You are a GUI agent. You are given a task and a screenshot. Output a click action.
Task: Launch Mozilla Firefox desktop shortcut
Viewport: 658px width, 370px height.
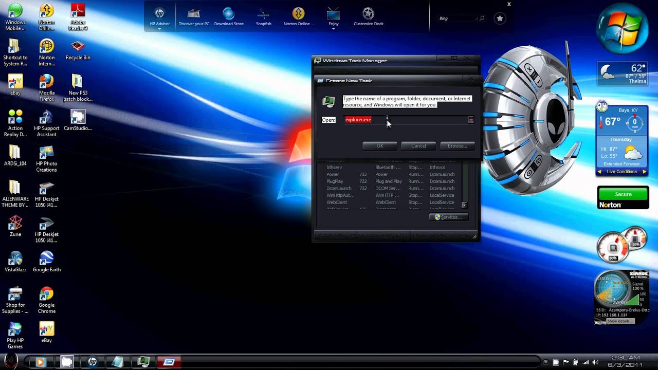click(46, 88)
